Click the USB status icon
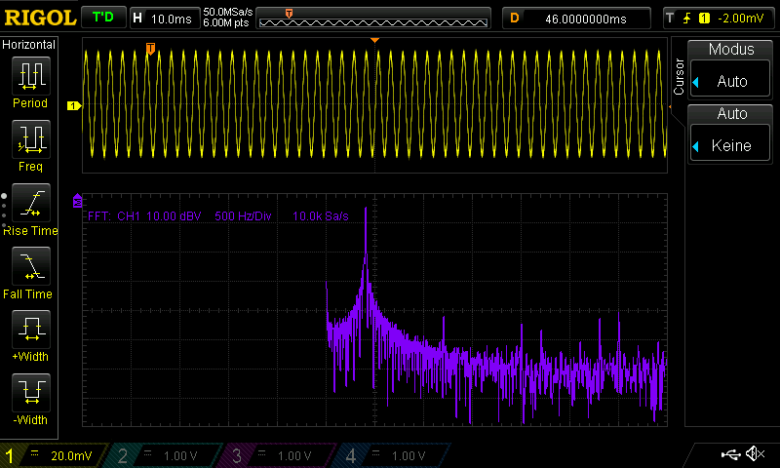780x468 pixels. pyautogui.click(x=730, y=454)
